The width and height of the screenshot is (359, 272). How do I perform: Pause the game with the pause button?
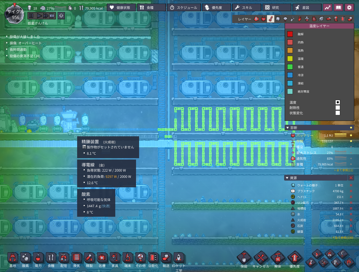pyautogui.click(x=31, y=16)
